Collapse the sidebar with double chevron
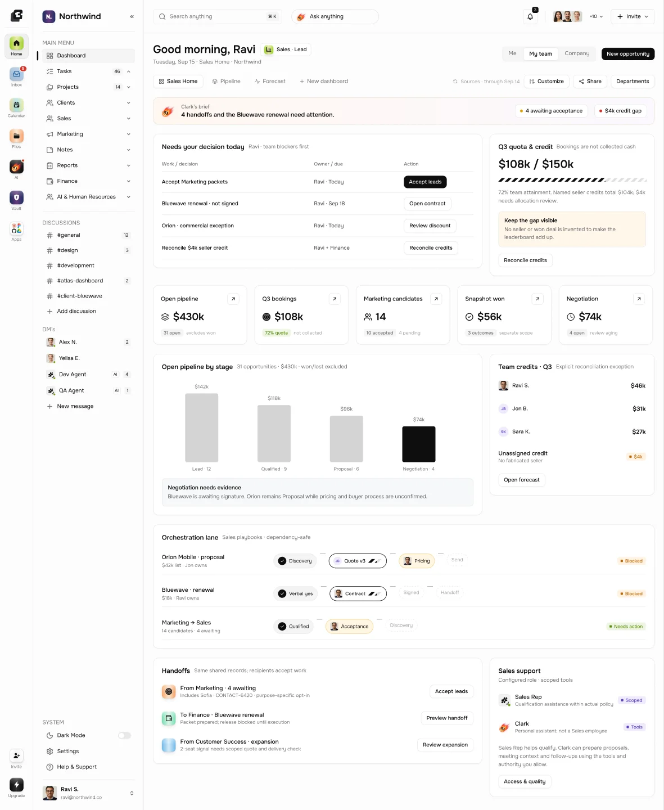The height and width of the screenshot is (810, 664). point(132,16)
